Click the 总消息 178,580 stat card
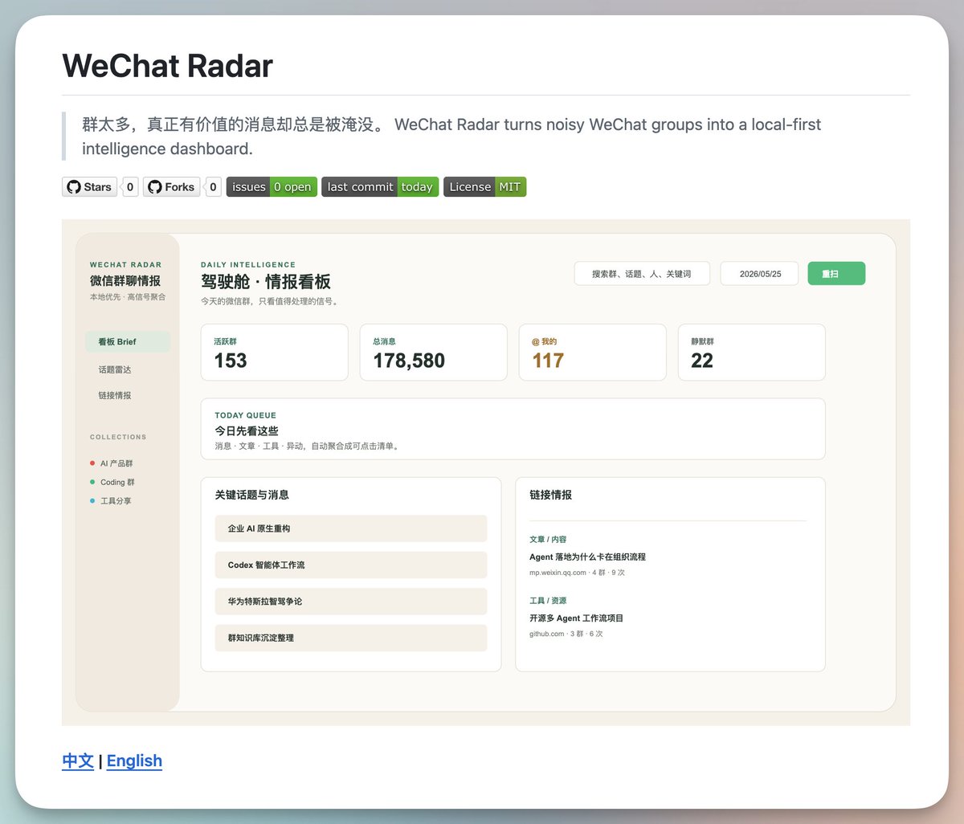 point(434,352)
